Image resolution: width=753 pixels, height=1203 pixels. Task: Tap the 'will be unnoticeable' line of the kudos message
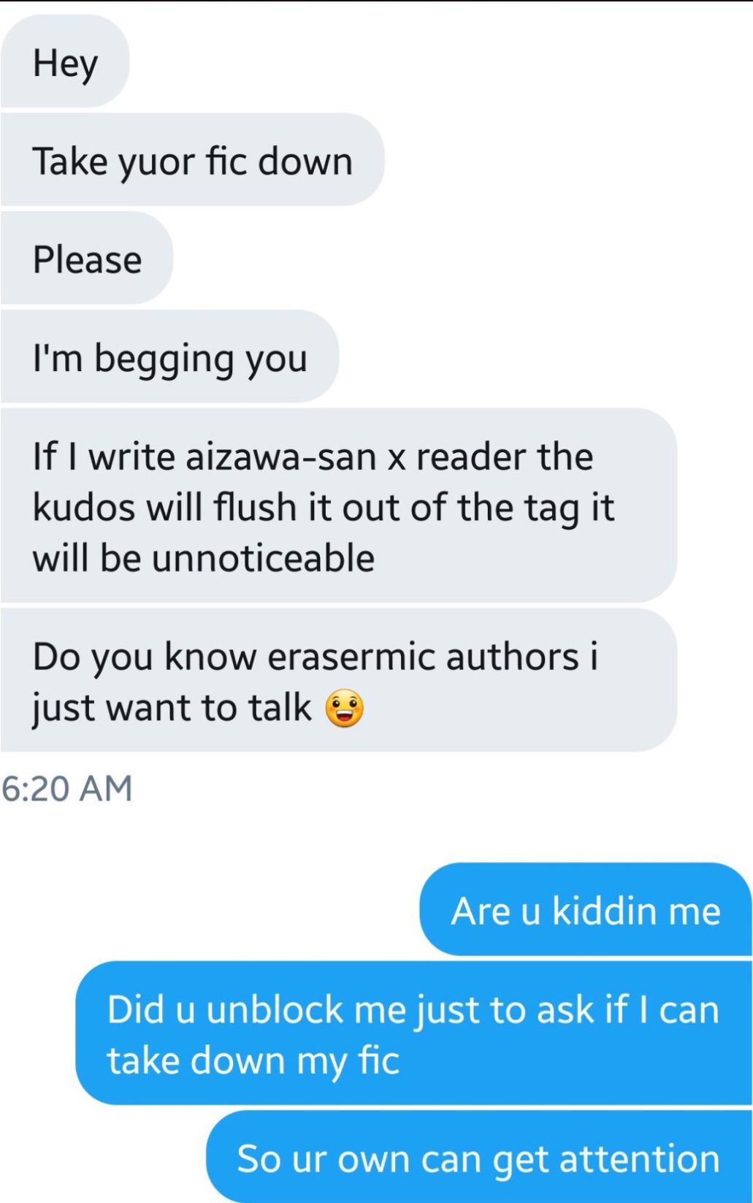tap(204, 558)
